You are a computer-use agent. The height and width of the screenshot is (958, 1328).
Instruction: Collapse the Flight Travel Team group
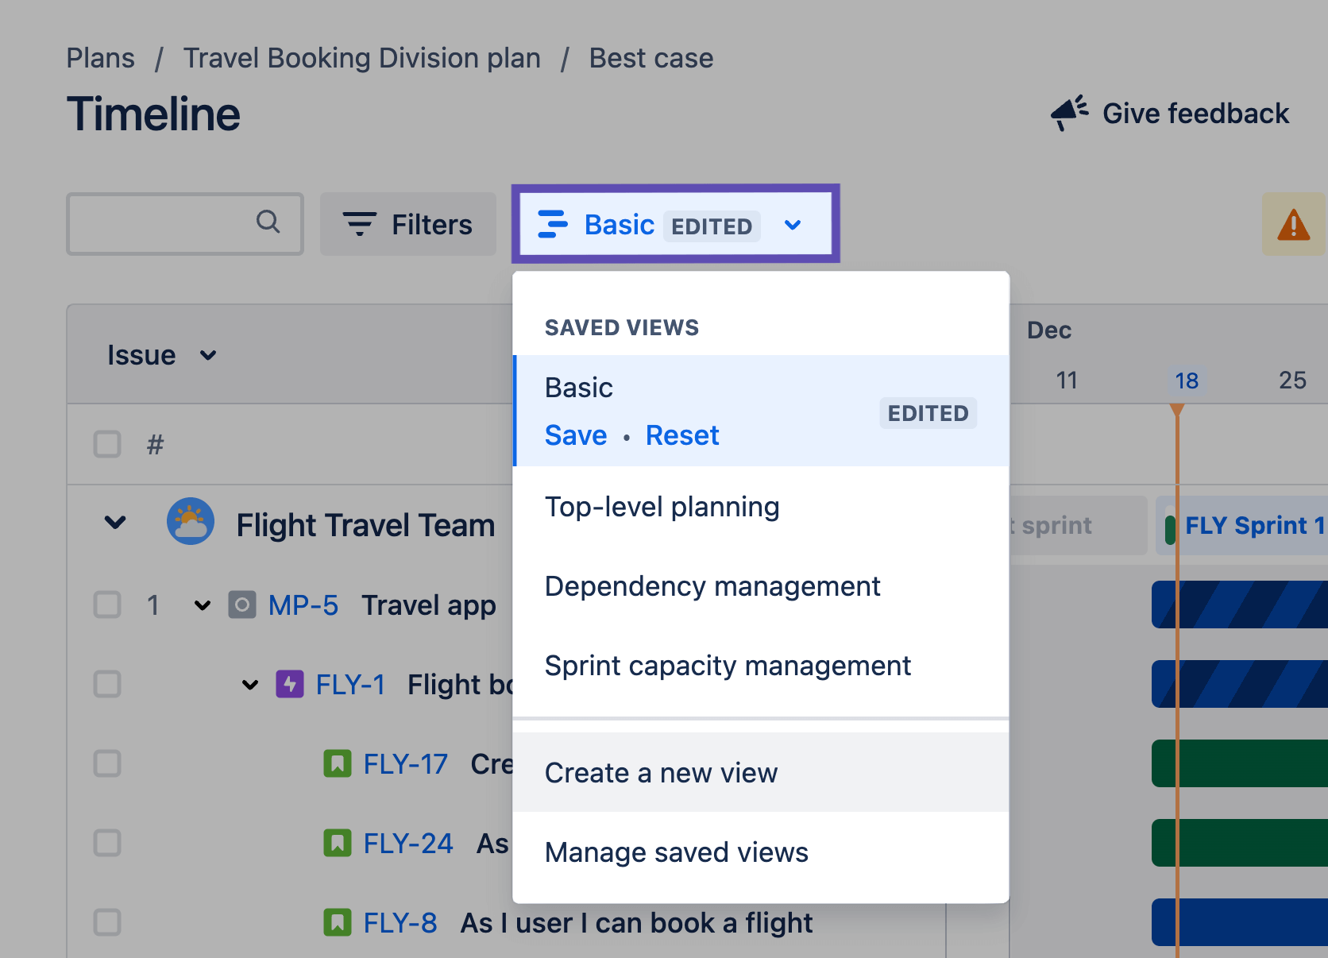point(114,522)
